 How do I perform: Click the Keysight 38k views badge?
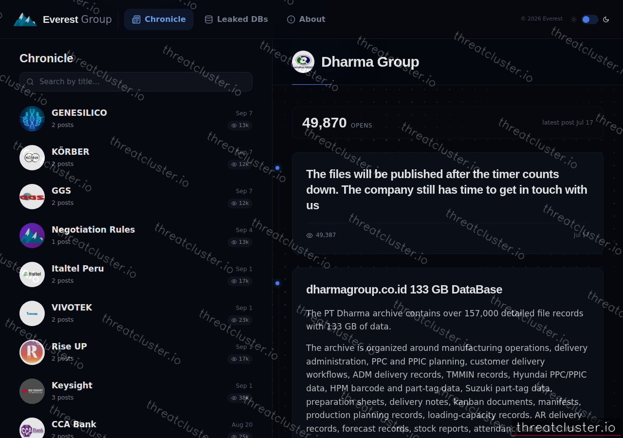tap(240, 398)
